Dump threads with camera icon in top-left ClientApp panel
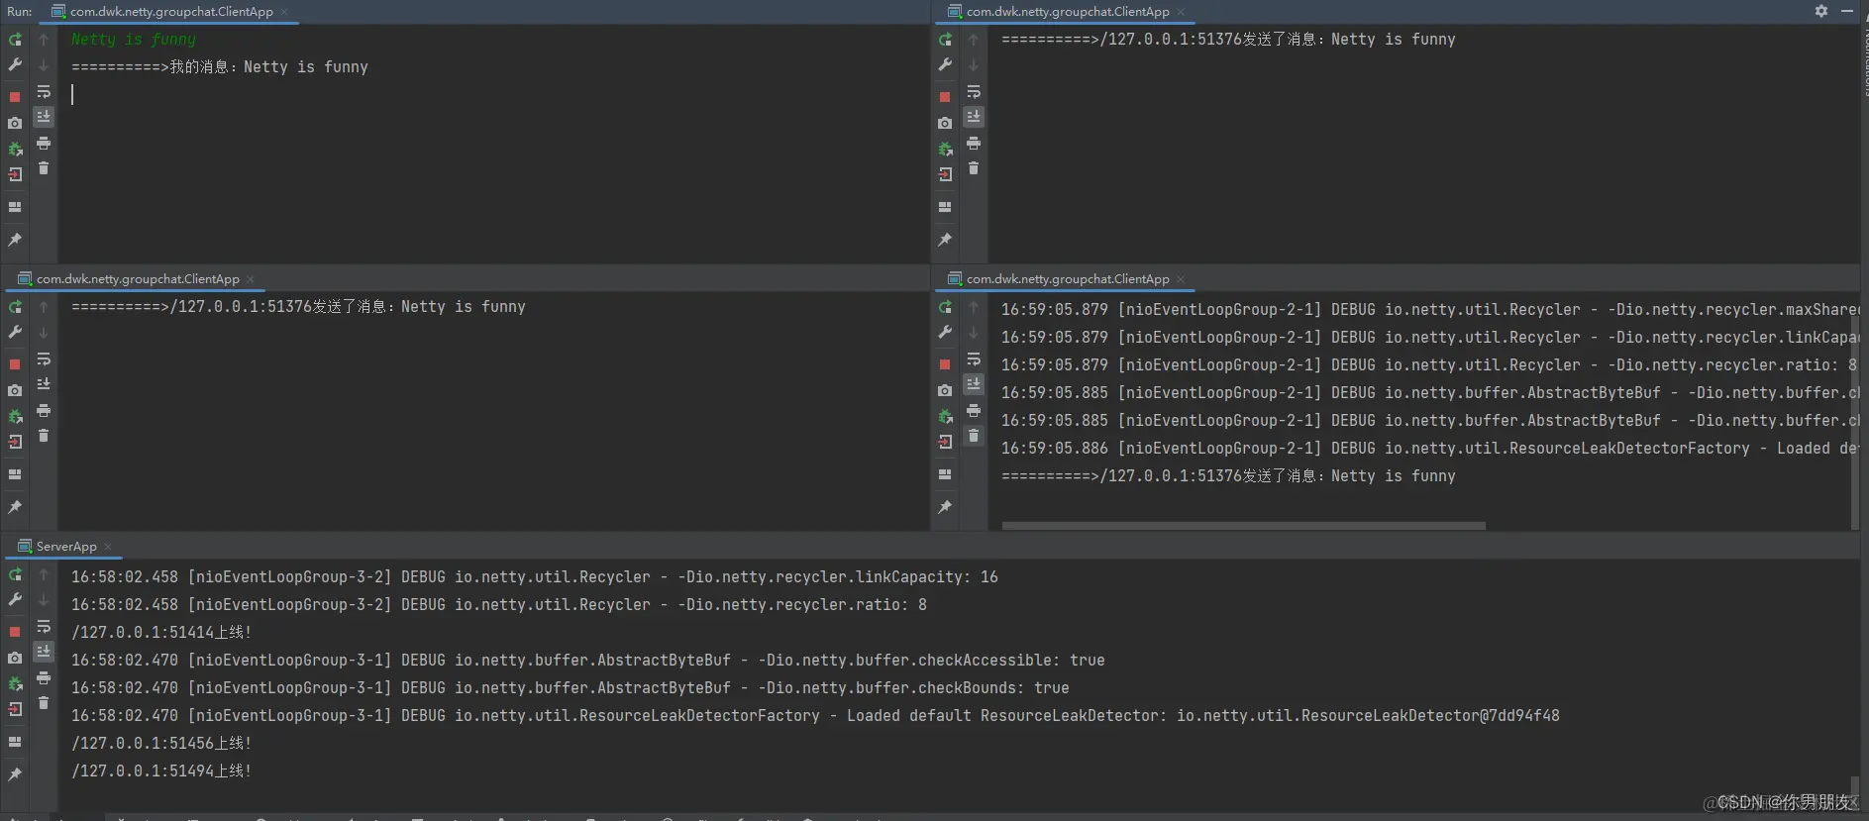The width and height of the screenshot is (1869, 821). point(15,123)
